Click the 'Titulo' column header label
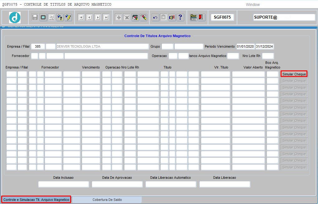 [167, 67]
